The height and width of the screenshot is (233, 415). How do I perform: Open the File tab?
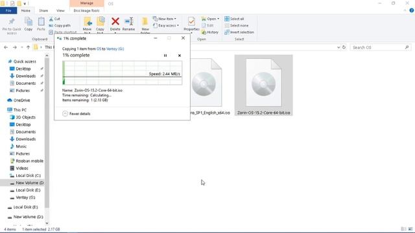pyautogui.click(x=8, y=10)
